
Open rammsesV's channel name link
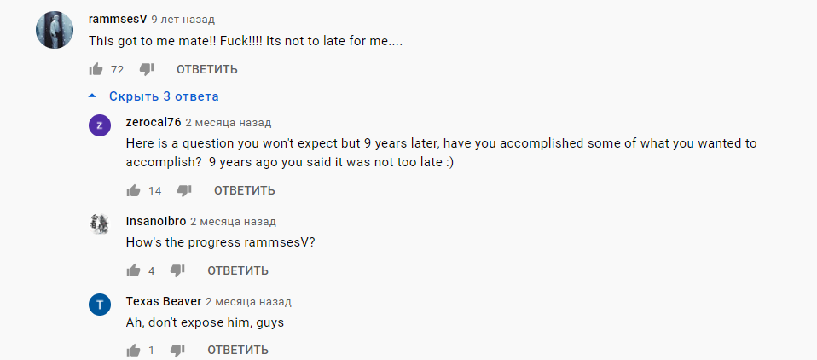[x=118, y=19]
